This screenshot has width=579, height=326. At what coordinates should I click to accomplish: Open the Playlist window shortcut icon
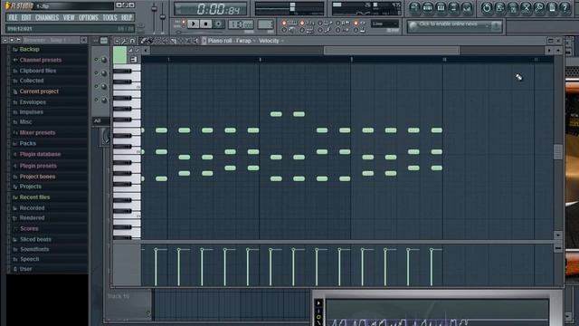point(414,7)
